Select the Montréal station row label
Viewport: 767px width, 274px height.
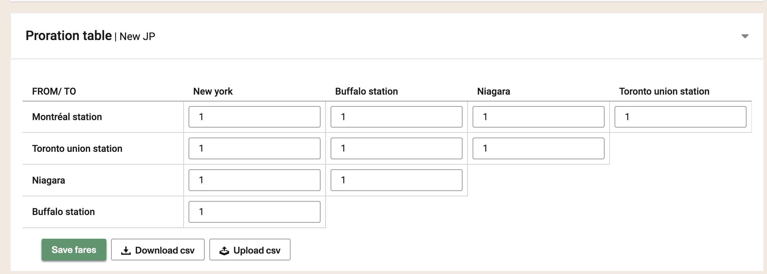click(67, 117)
